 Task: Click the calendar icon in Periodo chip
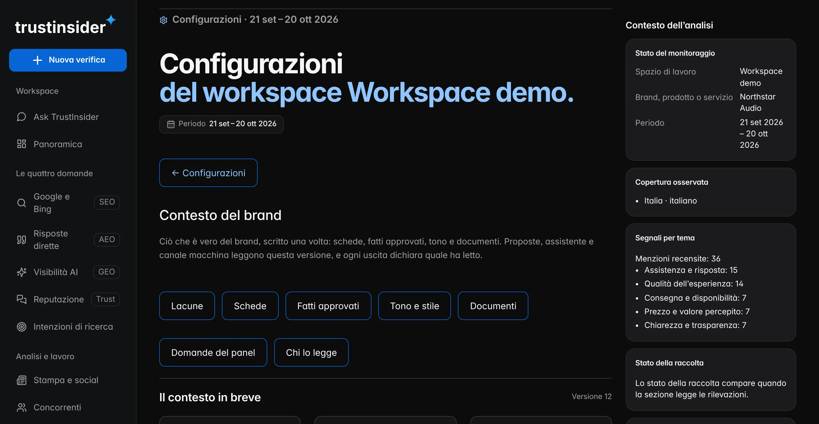[171, 124]
